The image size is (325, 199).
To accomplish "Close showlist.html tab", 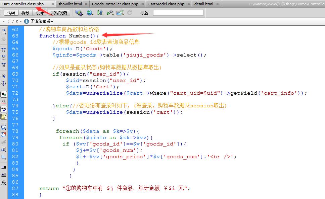I will coord(86,4).
